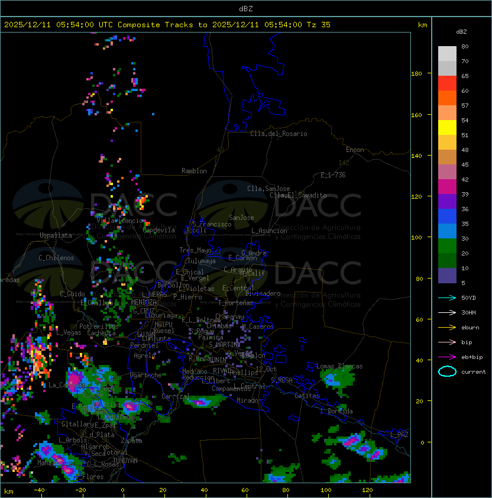Click the MENDOZA city label

click(x=144, y=302)
